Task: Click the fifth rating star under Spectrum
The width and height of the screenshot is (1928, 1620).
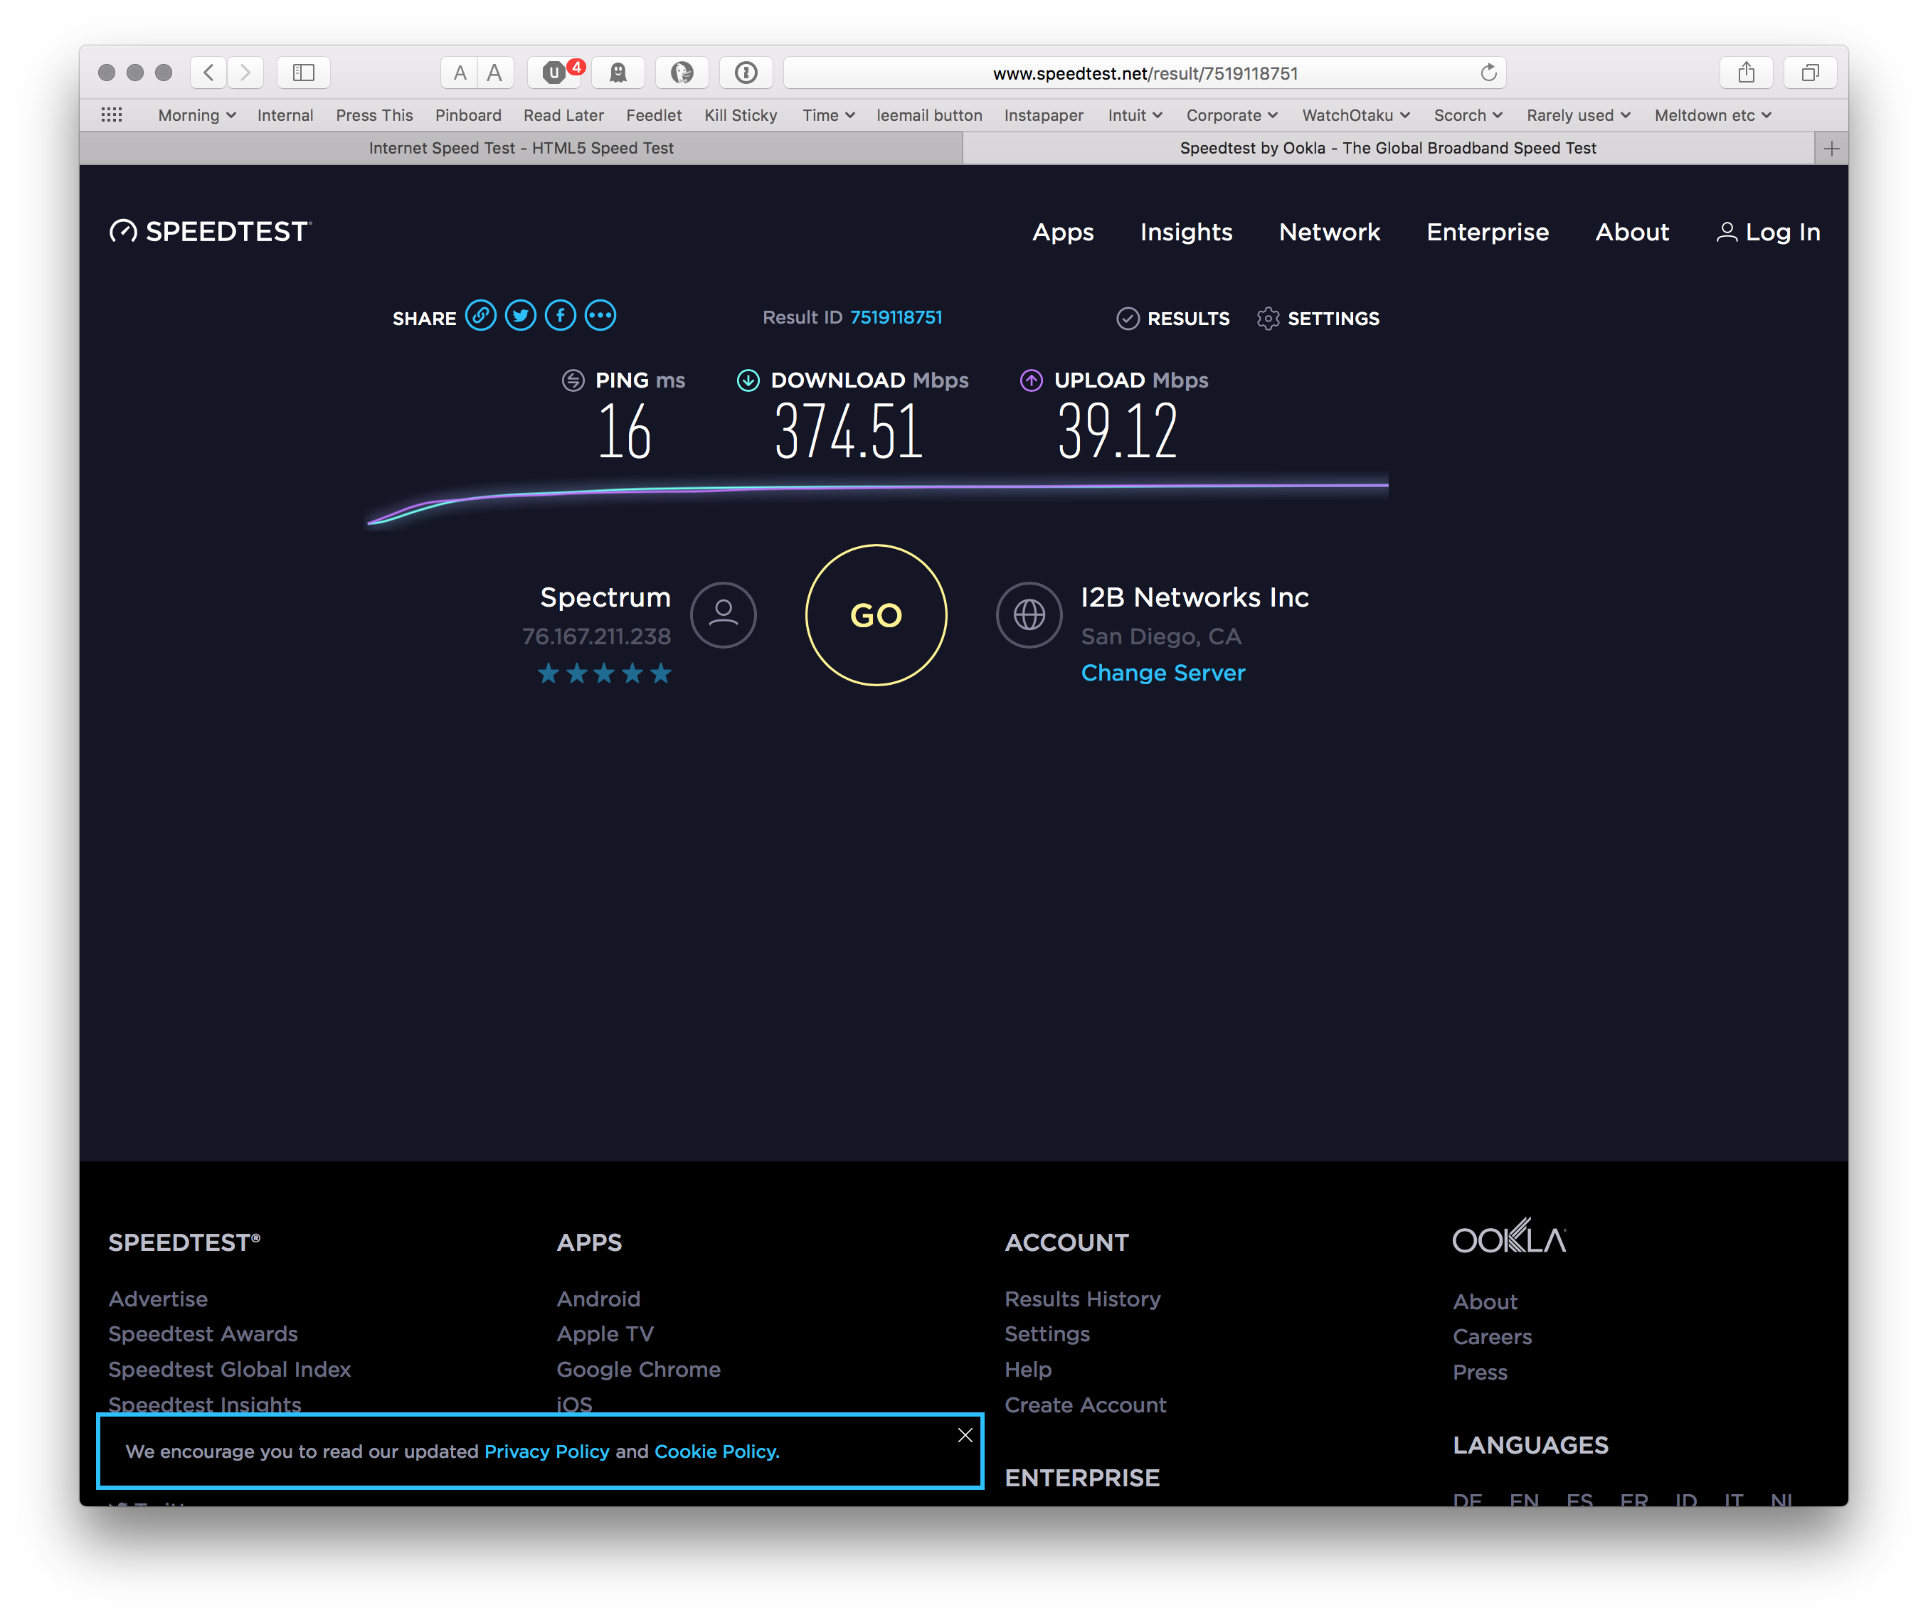Action: click(660, 673)
